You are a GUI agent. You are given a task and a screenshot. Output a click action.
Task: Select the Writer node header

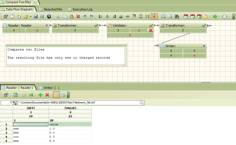click(x=183, y=46)
